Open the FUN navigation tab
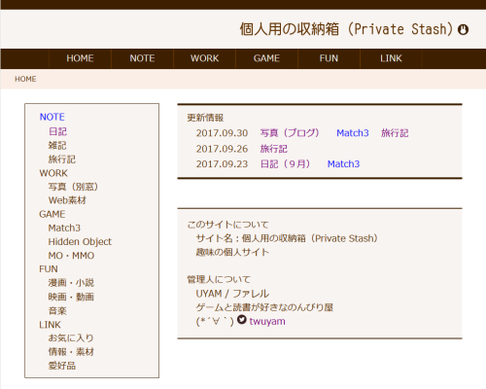 [x=329, y=58]
